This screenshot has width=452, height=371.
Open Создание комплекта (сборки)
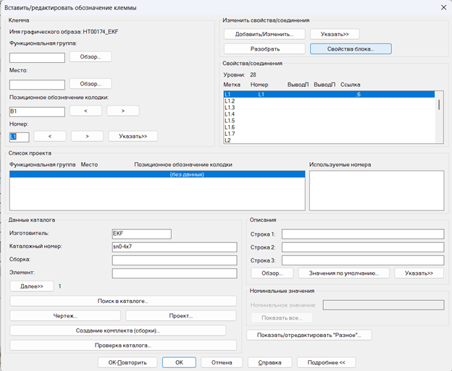118,331
